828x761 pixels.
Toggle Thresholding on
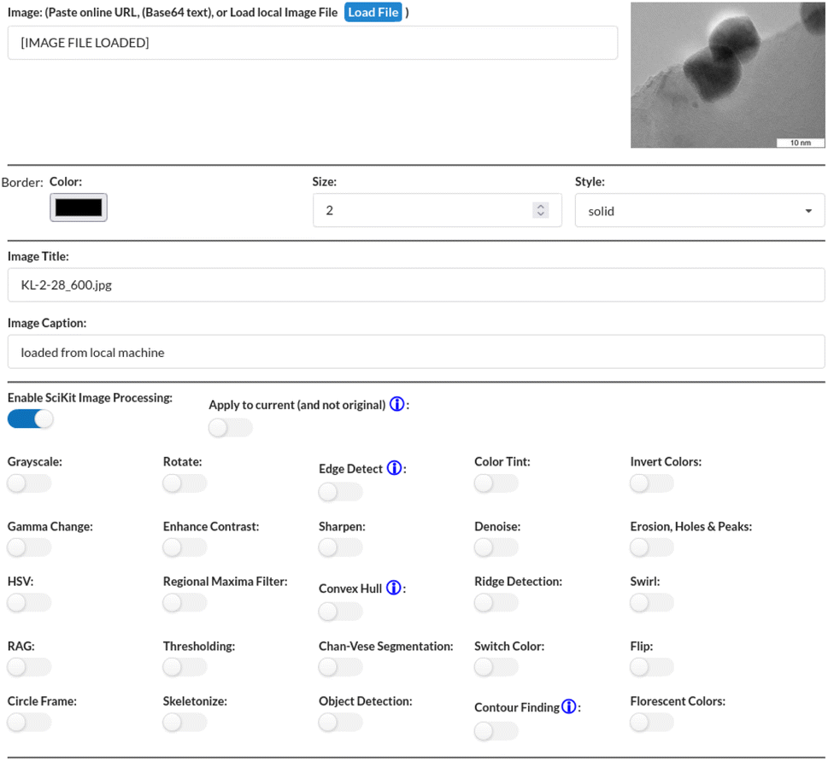[x=184, y=666]
